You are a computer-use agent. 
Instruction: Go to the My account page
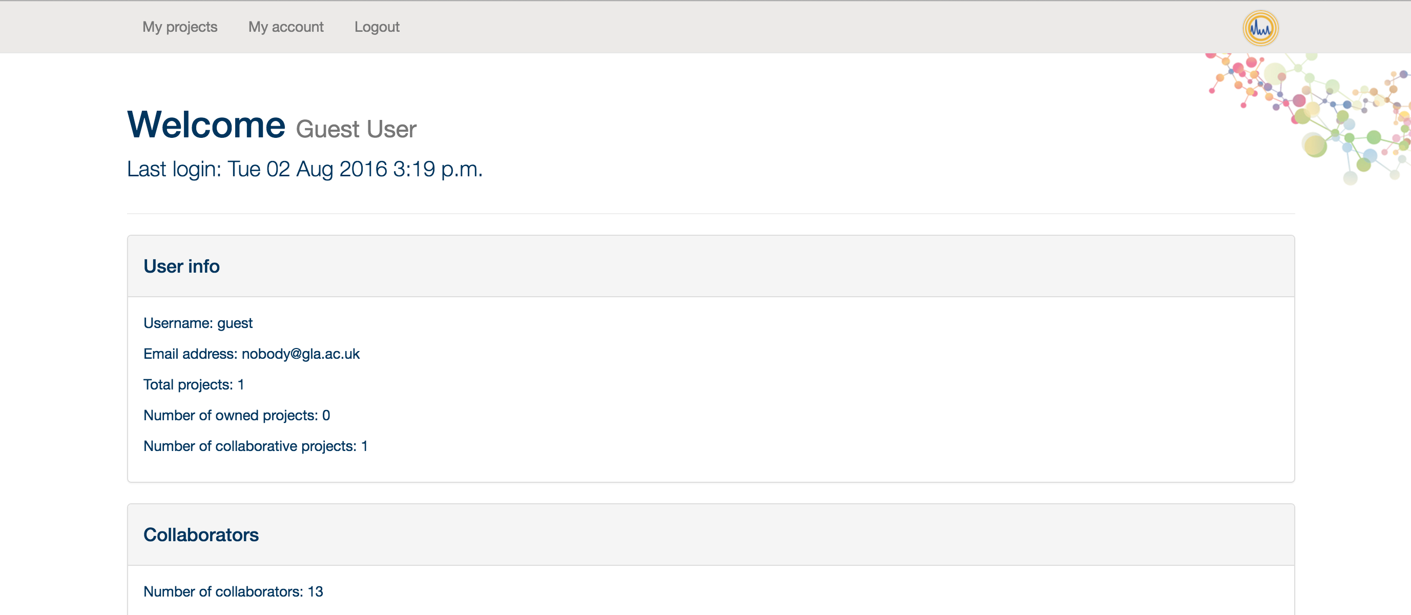(286, 27)
